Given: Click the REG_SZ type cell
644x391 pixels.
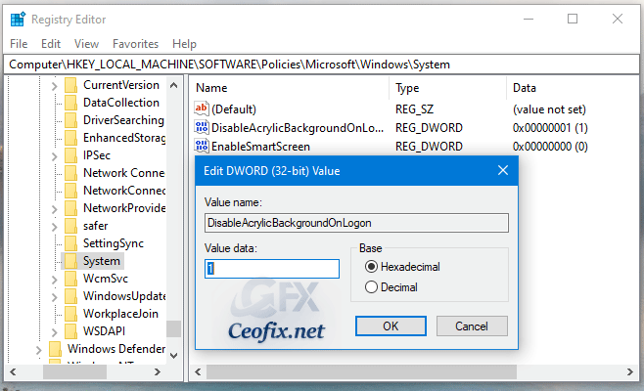Looking at the screenshot, I should click(414, 109).
